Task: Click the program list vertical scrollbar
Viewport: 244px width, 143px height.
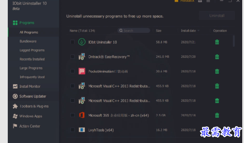Action: click(234, 41)
